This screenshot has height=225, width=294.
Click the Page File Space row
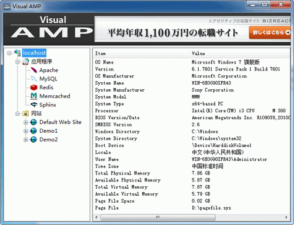click(x=191, y=201)
